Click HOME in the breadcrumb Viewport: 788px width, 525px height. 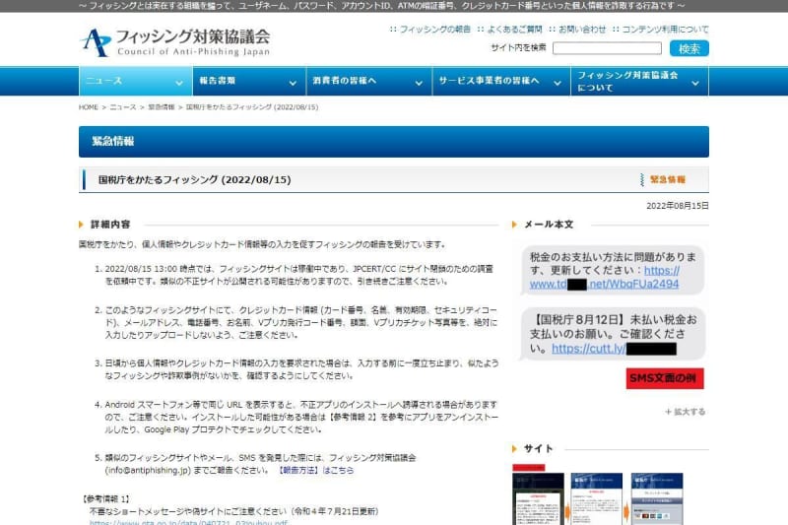pyautogui.click(x=89, y=106)
